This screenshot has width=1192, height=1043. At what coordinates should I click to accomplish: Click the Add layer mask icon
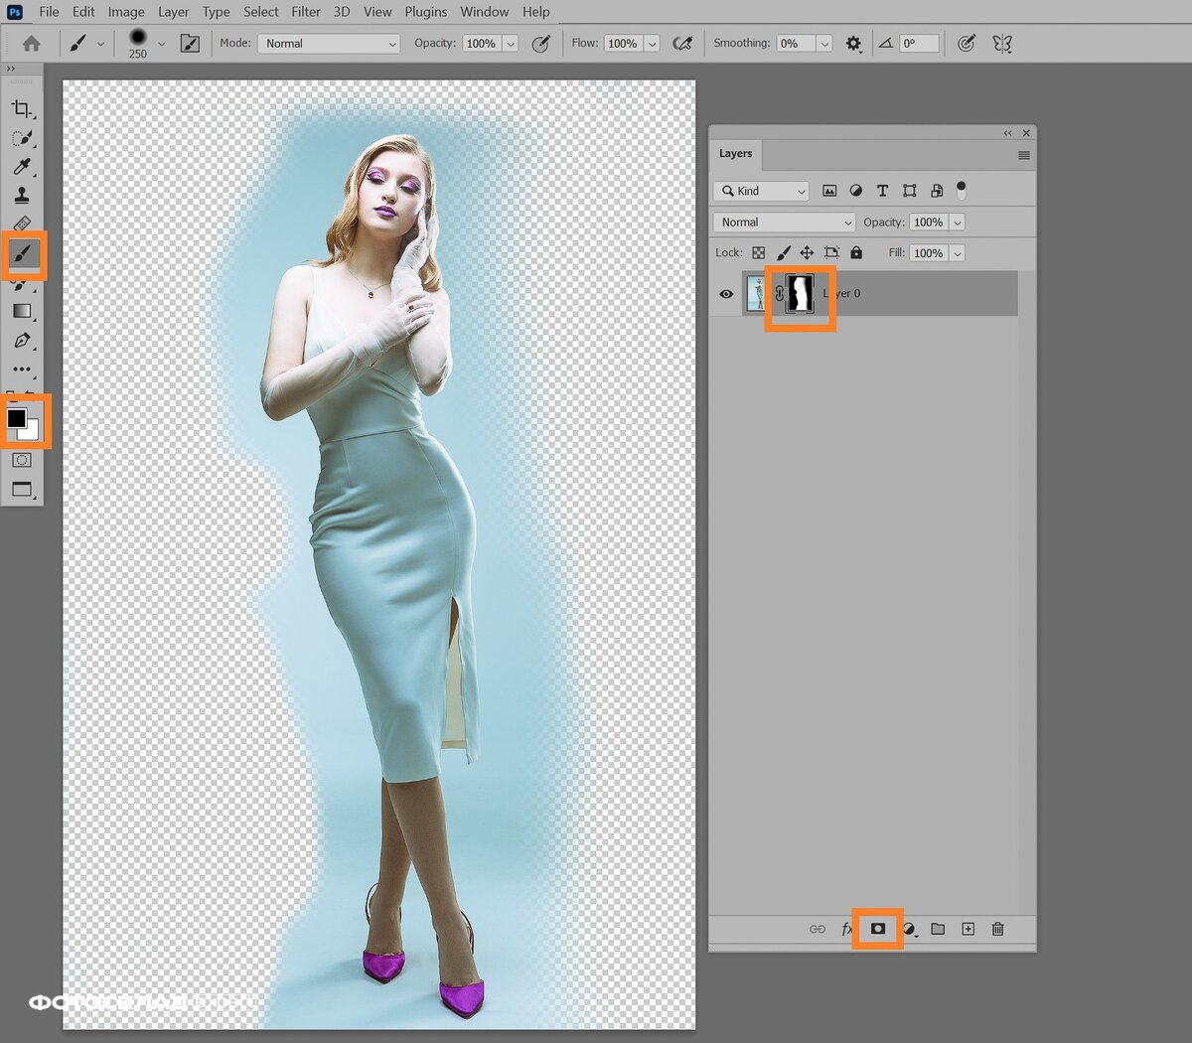click(x=878, y=929)
